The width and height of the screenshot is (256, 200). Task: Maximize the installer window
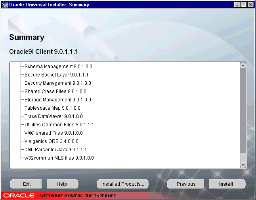[x=243, y=5]
